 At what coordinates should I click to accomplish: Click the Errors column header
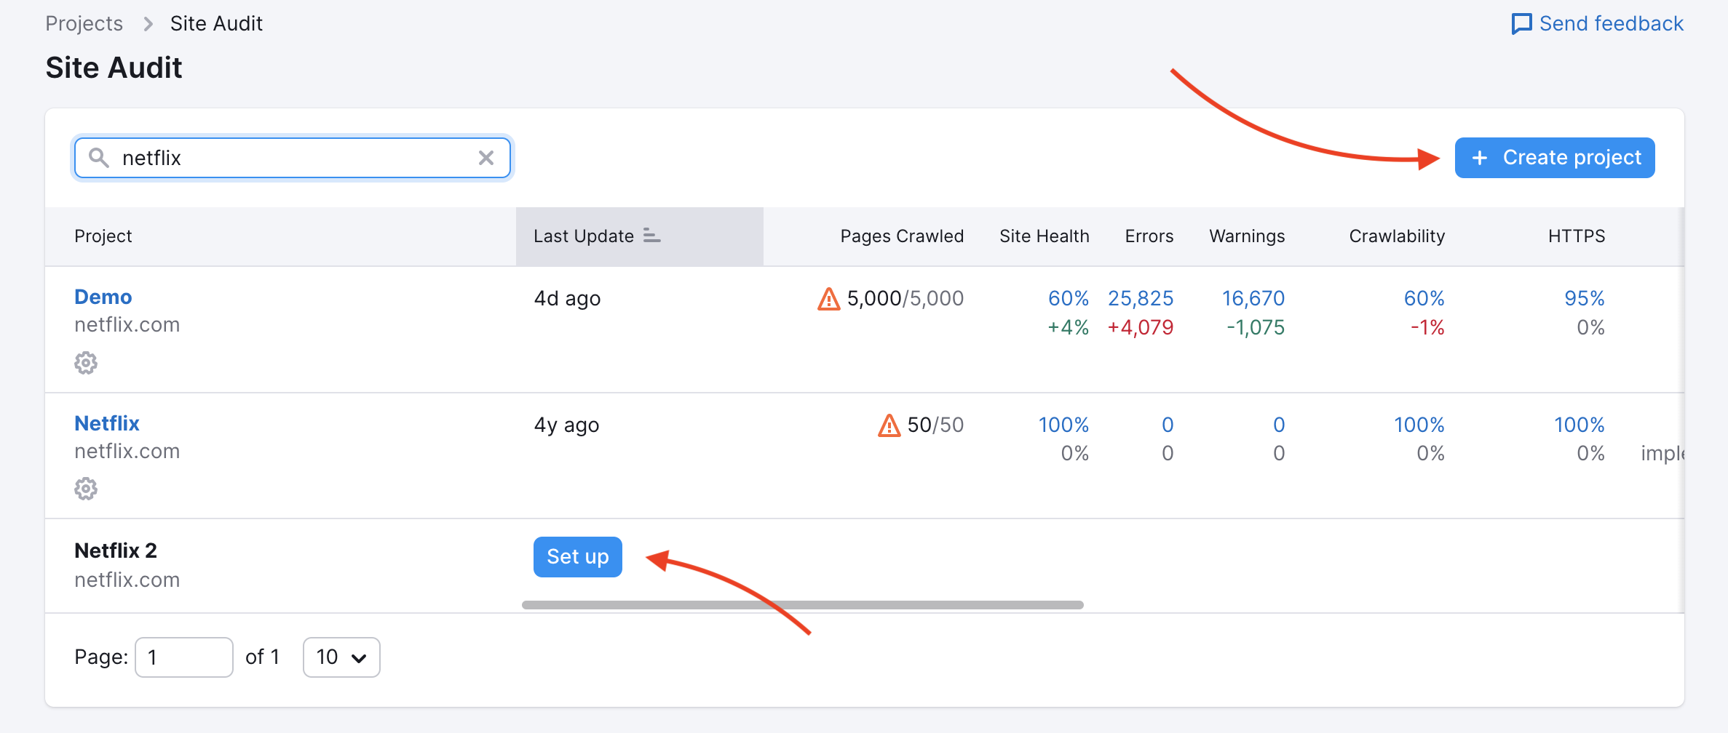point(1149,236)
